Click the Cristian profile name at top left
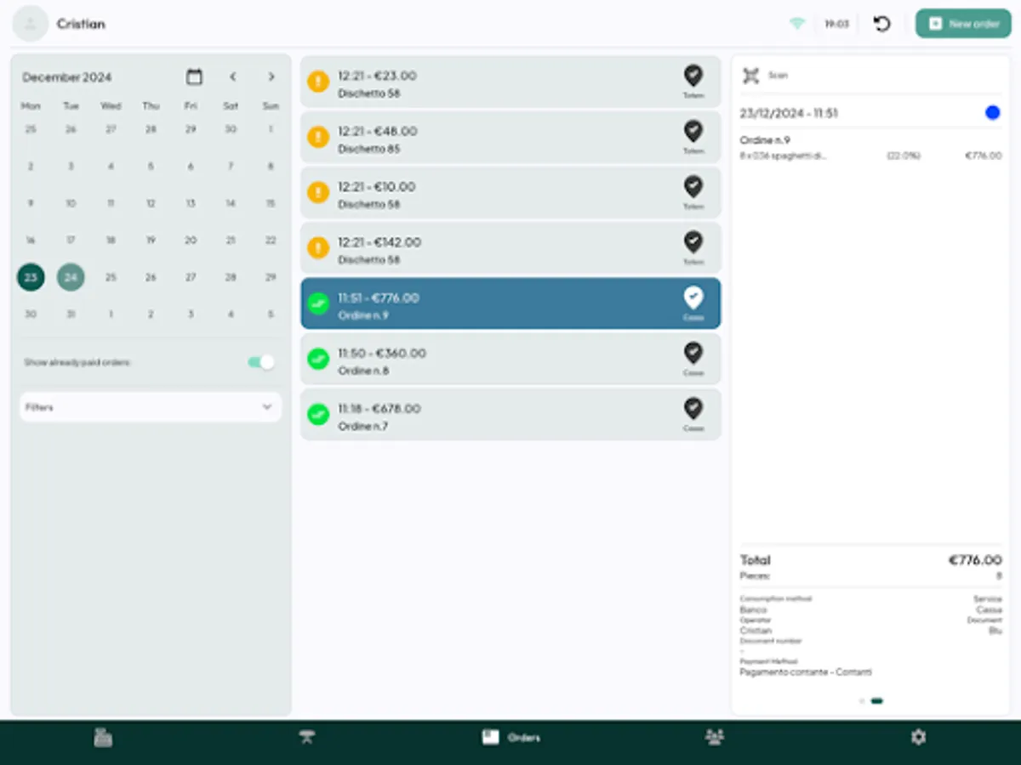This screenshot has width=1021, height=765. click(81, 23)
